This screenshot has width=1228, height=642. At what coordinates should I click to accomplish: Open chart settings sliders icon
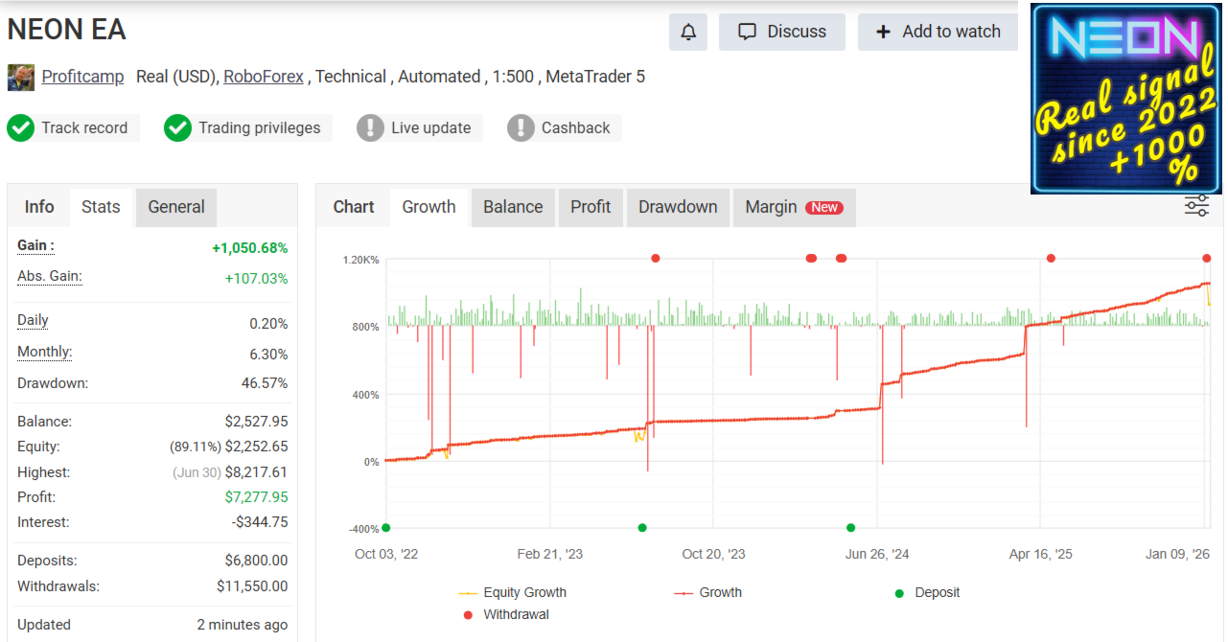(1196, 206)
